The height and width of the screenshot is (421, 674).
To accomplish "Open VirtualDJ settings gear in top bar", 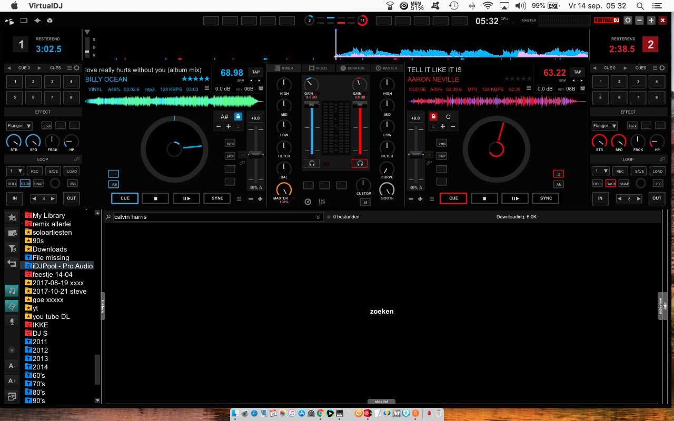I will pyautogui.click(x=628, y=21).
